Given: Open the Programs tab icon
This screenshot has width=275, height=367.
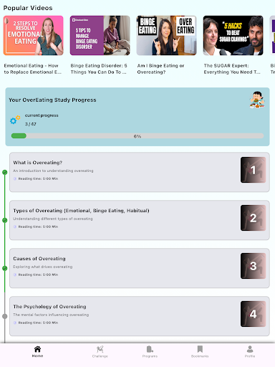Looking at the screenshot, I should pyautogui.click(x=150, y=349).
